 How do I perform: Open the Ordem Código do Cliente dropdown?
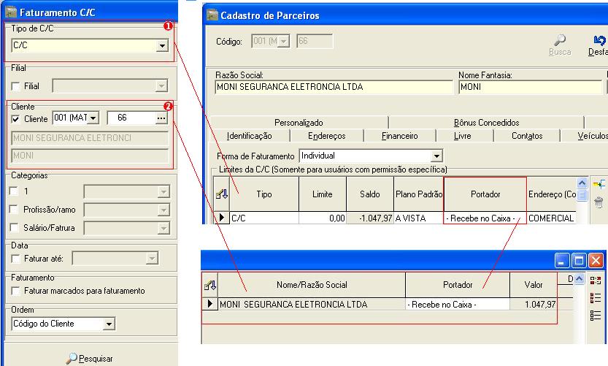(x=109, y=324)
